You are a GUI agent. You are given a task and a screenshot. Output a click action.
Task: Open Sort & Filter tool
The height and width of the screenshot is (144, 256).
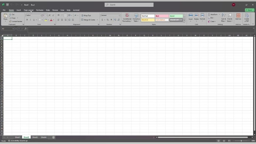pos(223,18)
